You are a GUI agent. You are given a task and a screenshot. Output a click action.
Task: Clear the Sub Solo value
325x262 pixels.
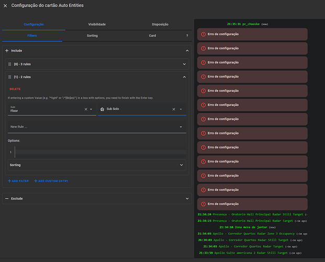[174, 109]
